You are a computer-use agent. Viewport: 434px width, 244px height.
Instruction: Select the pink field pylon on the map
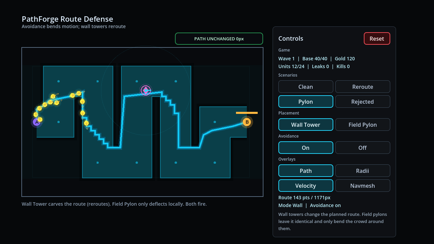(146, 90)
